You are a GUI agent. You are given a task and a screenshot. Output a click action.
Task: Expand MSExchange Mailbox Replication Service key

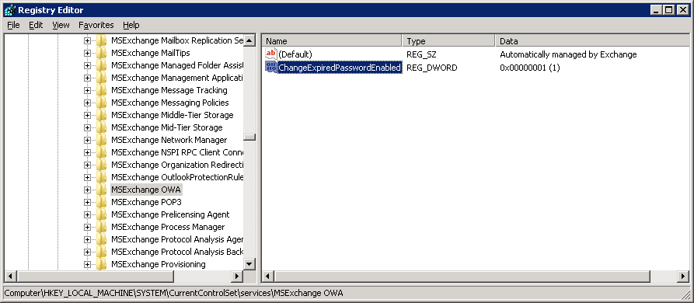[x=87, y=40]
